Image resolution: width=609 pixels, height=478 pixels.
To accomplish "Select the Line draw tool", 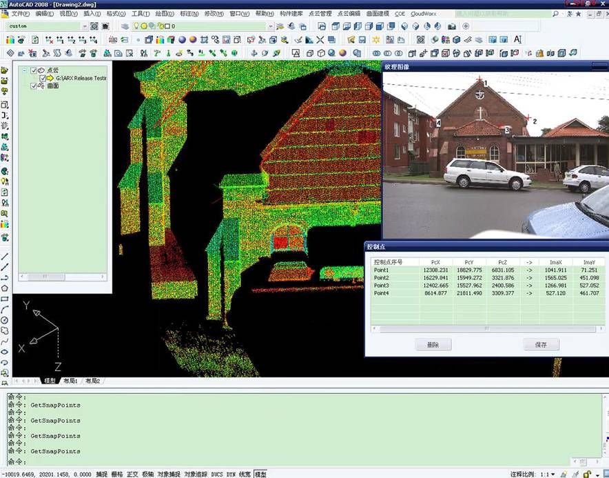I will click(x=5, y=257).
